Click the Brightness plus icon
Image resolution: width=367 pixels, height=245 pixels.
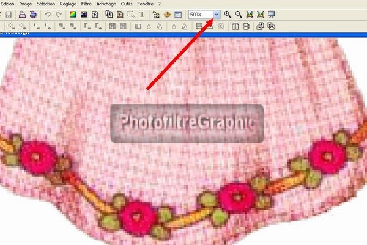[21, 26]
